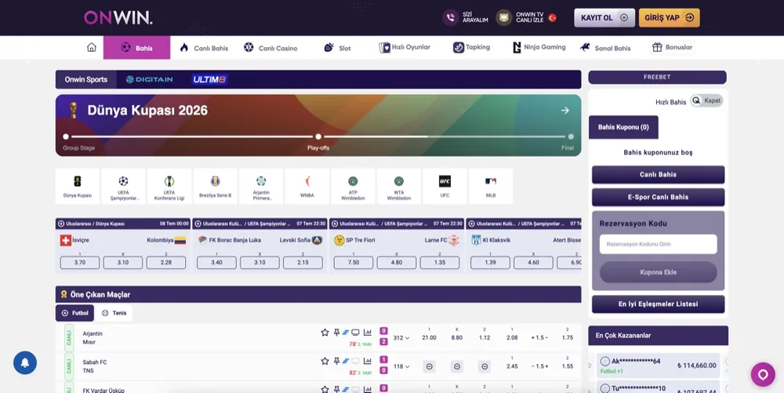This screenshot has width=784, height=393.
Task: Open the WNBA league tile
Action: tap(307, 186)
